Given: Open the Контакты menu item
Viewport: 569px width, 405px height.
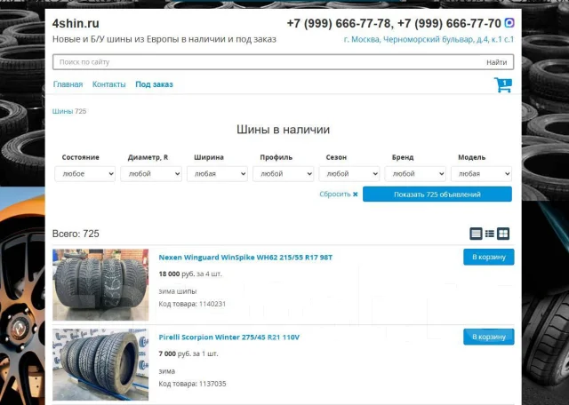Looking at the screenshot, I should click(x=108, y=84).
